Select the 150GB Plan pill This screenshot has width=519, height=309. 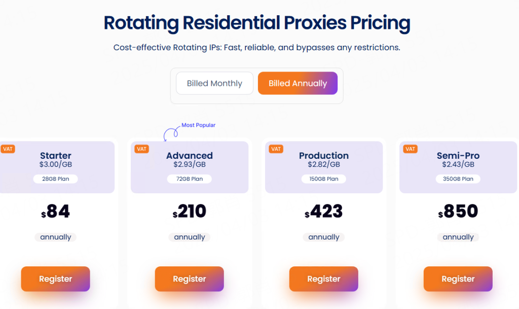323,179
